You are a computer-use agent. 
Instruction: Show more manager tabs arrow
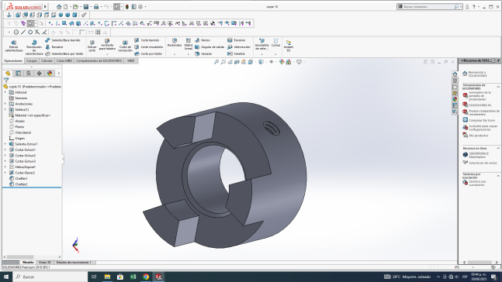pyautogui.click(x=59, y=74)
